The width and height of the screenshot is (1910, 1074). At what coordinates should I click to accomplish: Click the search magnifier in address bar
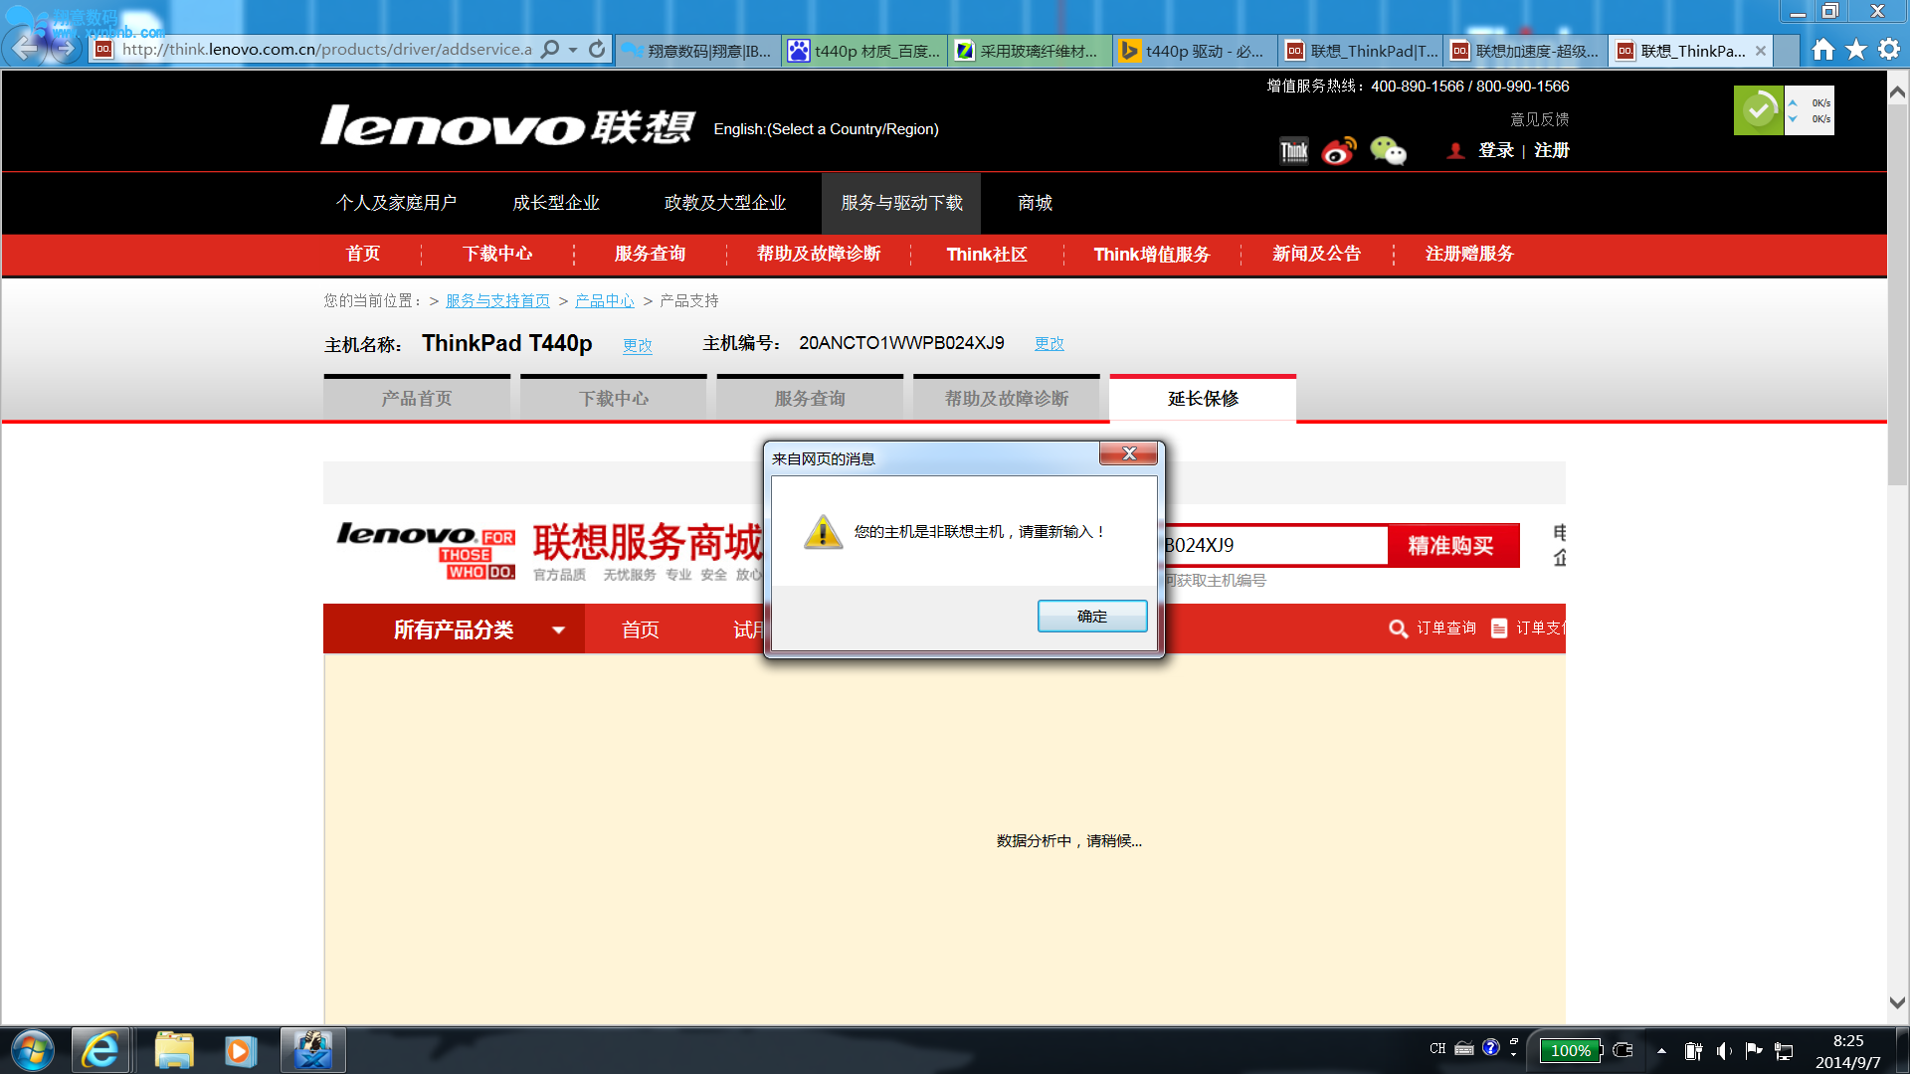pos(549,49)
